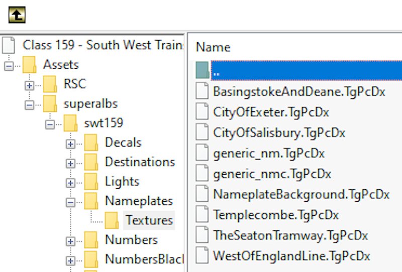Image resolution: width=402 pixels, height=272 pixels.
Task: Select the swt159 folder icon
Action: (70, 123)
